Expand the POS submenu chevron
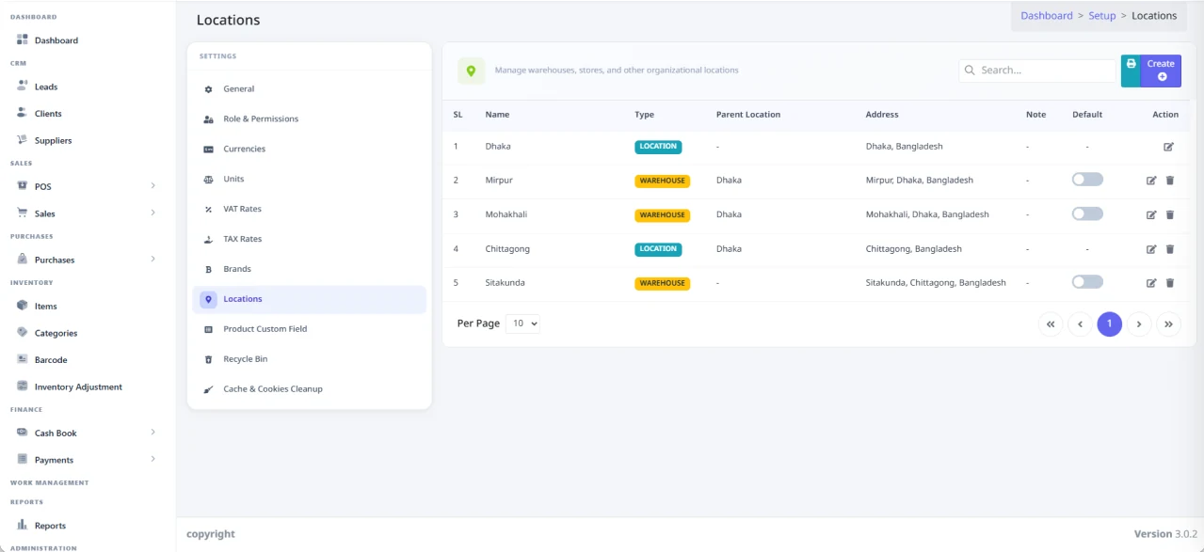This screenshot has width=1204, height=552. click(153, 185)
